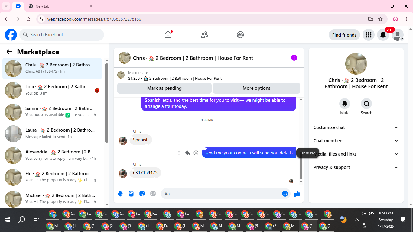Screen dimensions: 413x232
Task: Open Chrome three-dot menu
Action: 406,19
